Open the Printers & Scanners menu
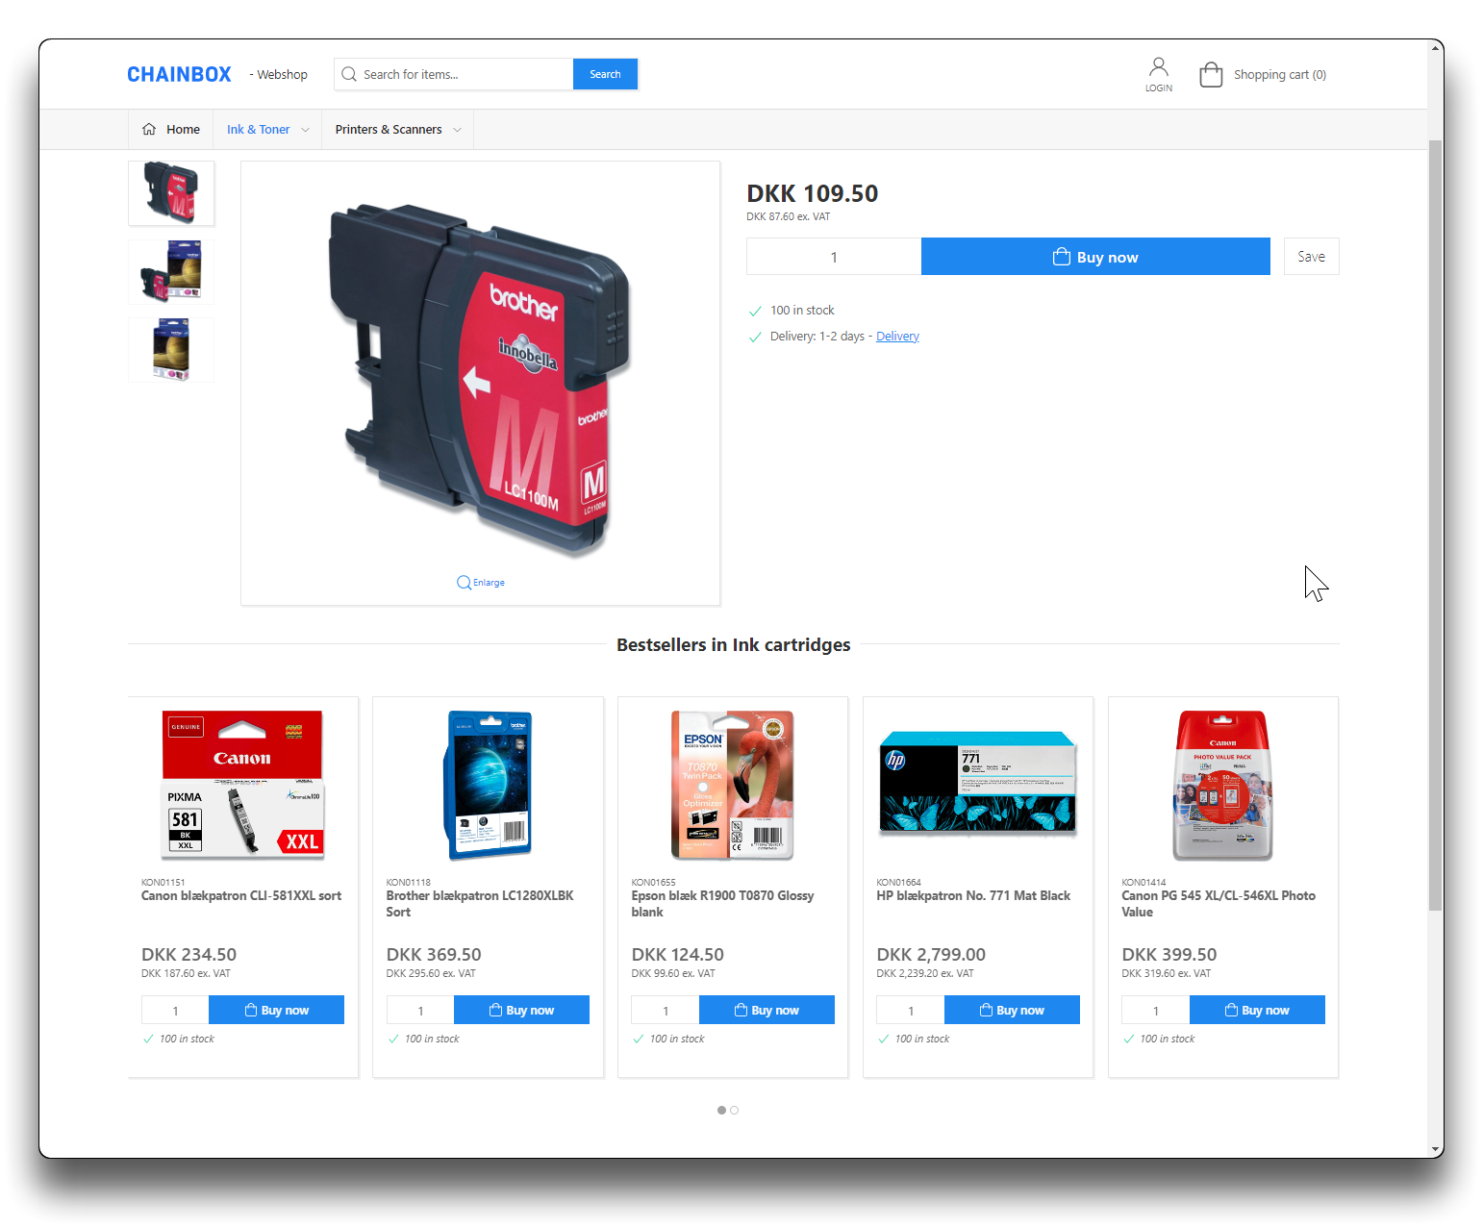The image size is (1483, 1228). coord(389,129)
